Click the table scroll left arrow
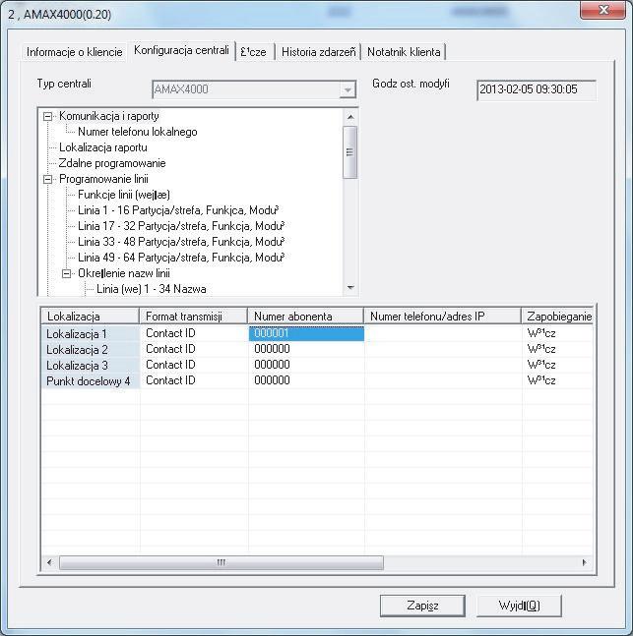 click(x=50, y=562)
